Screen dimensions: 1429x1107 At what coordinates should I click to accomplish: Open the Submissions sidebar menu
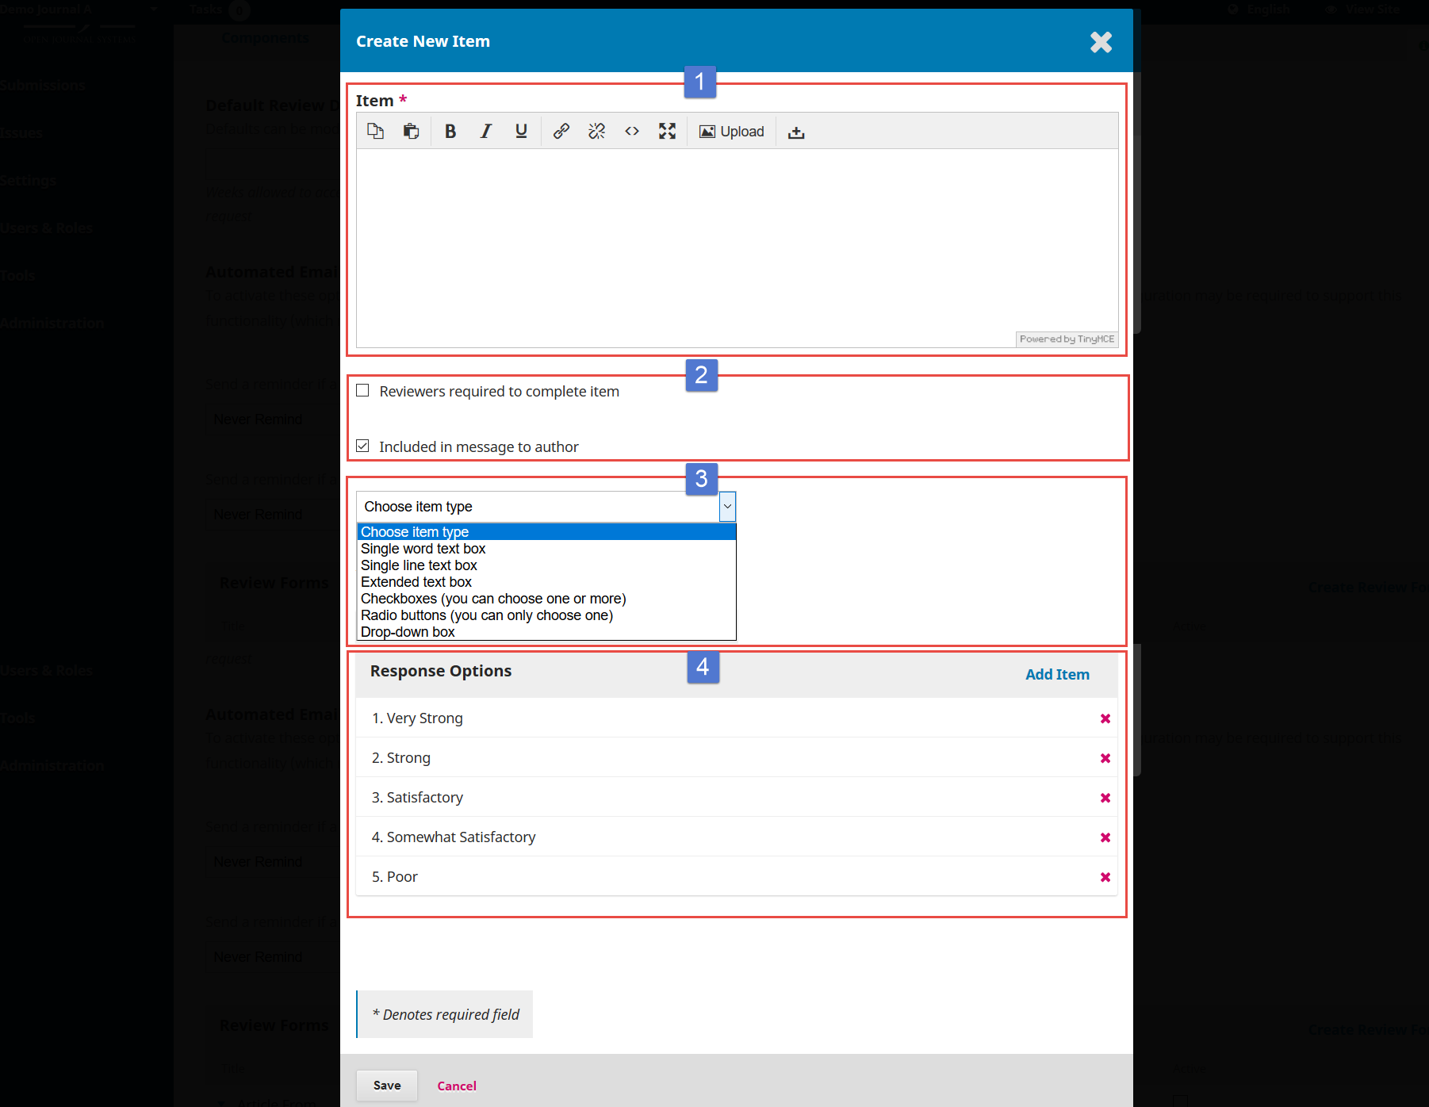click(x=43, y=84)
